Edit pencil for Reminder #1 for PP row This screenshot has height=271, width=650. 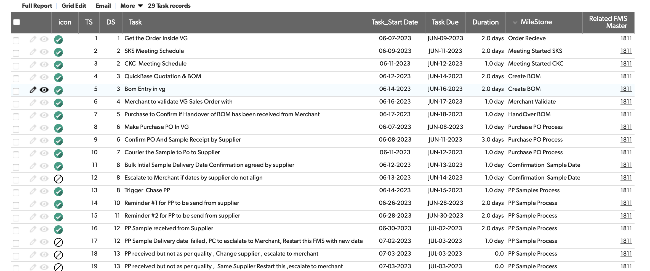coord(33,204)
